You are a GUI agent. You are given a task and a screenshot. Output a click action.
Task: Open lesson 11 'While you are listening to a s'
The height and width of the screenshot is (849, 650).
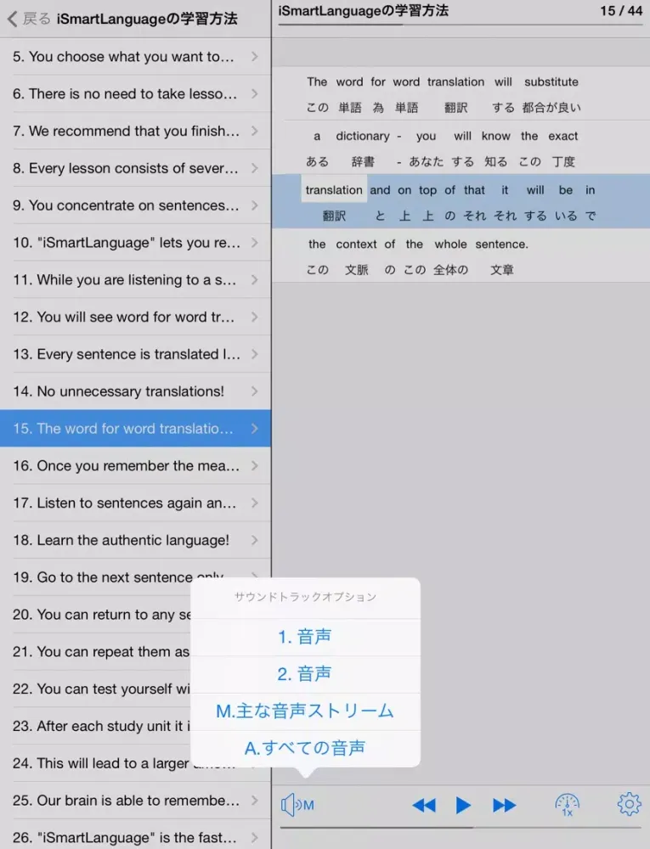(x=135, y=280)
